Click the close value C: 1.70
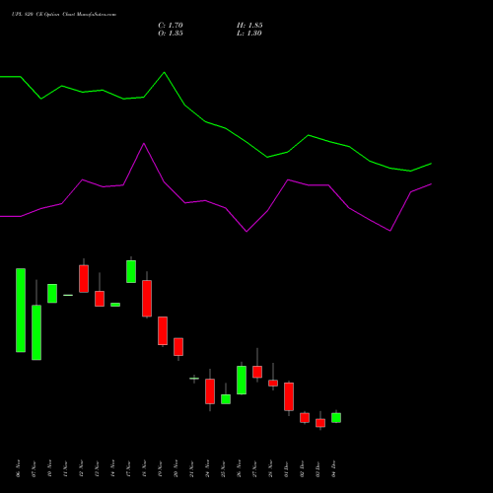 tap(171, 26)
